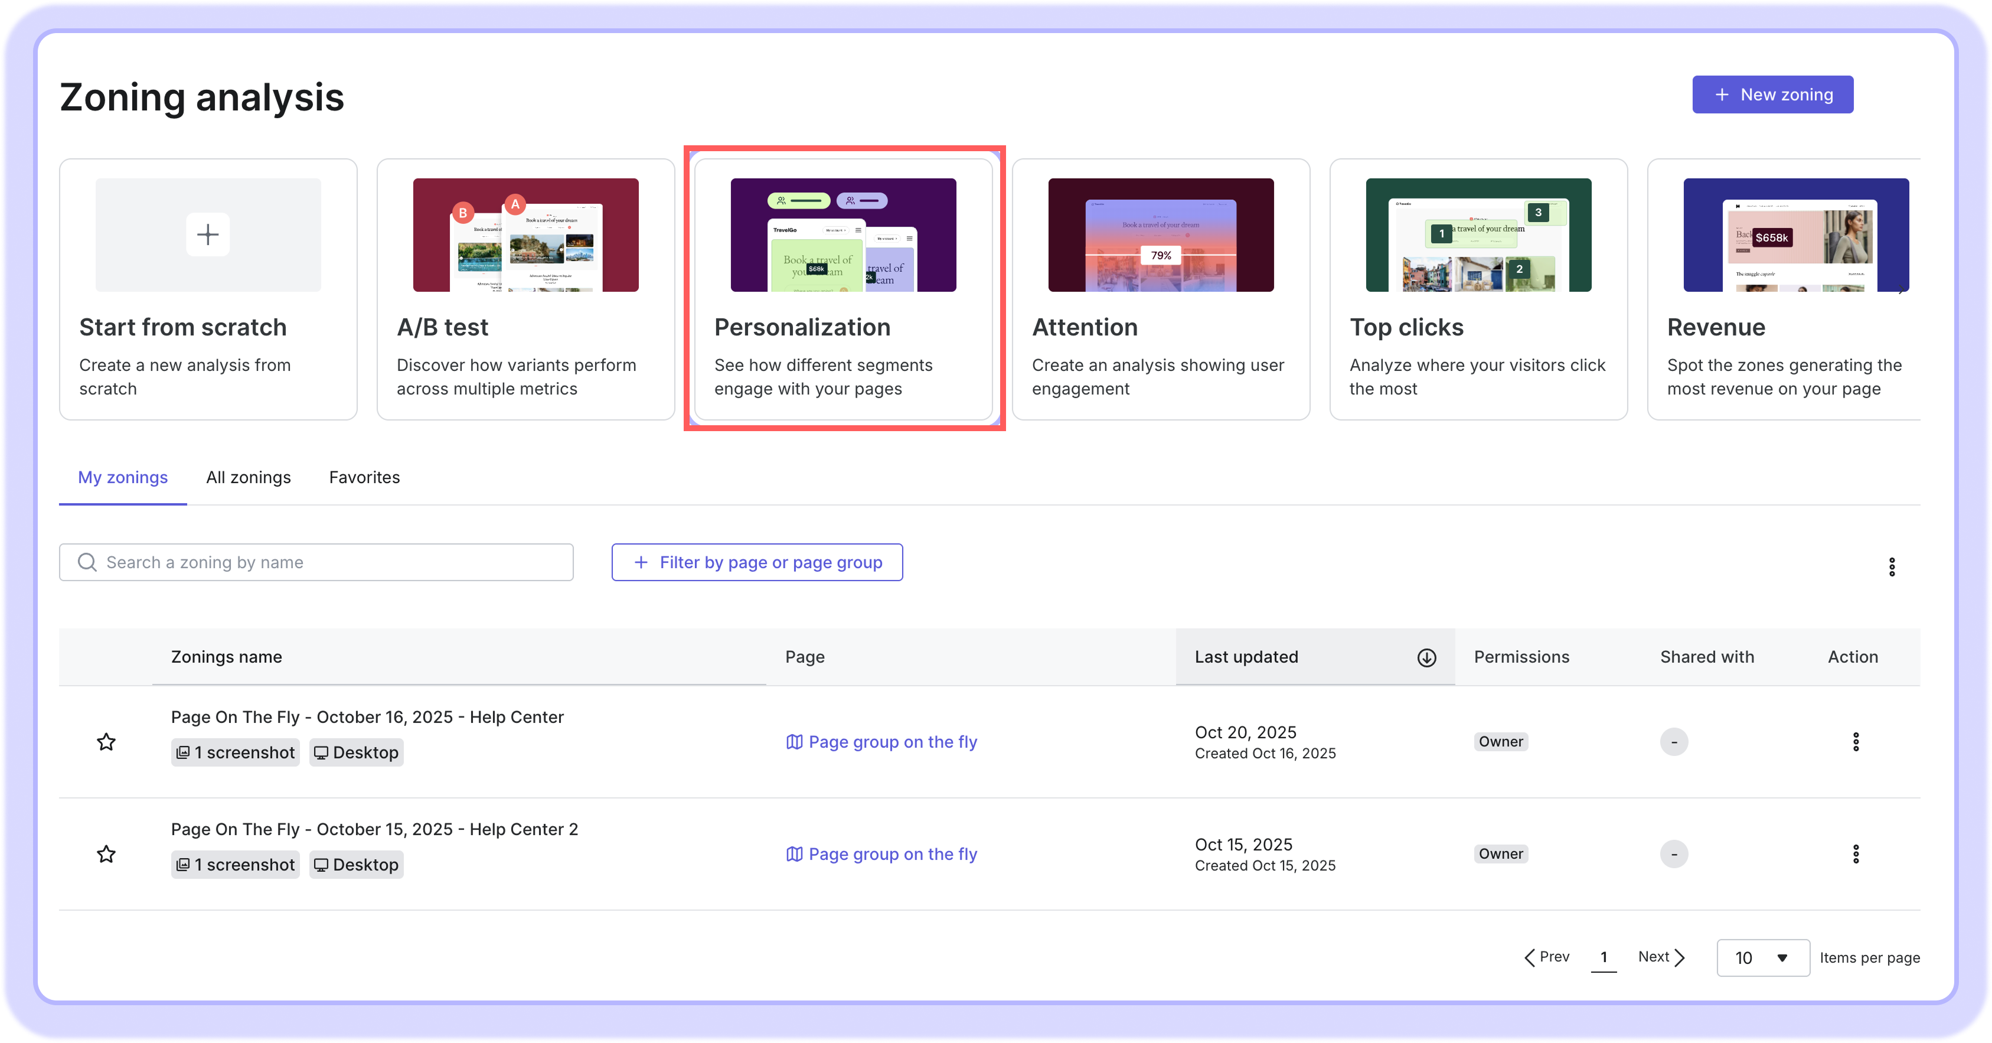Click the Owner badge in the Help Center 2 row
1992x1043 pixels.
point(1500,854)
